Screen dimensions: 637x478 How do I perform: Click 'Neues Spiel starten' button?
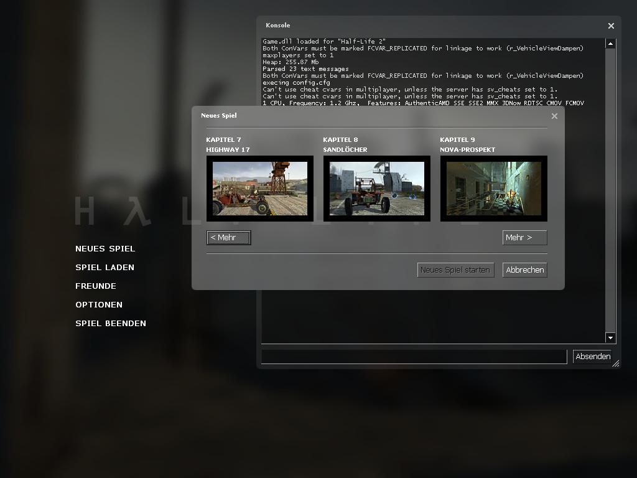click(456, 270)
